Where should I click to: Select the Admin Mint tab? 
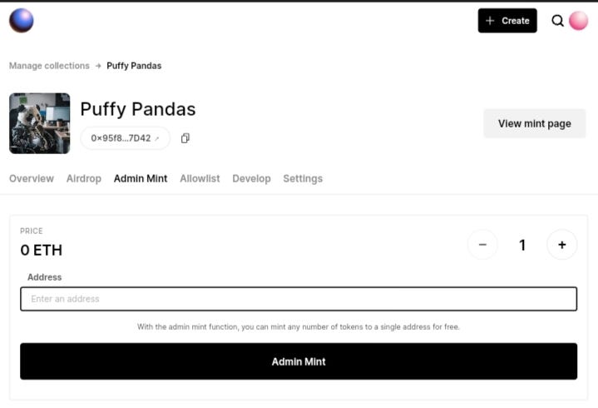click(x=141, y=178)
